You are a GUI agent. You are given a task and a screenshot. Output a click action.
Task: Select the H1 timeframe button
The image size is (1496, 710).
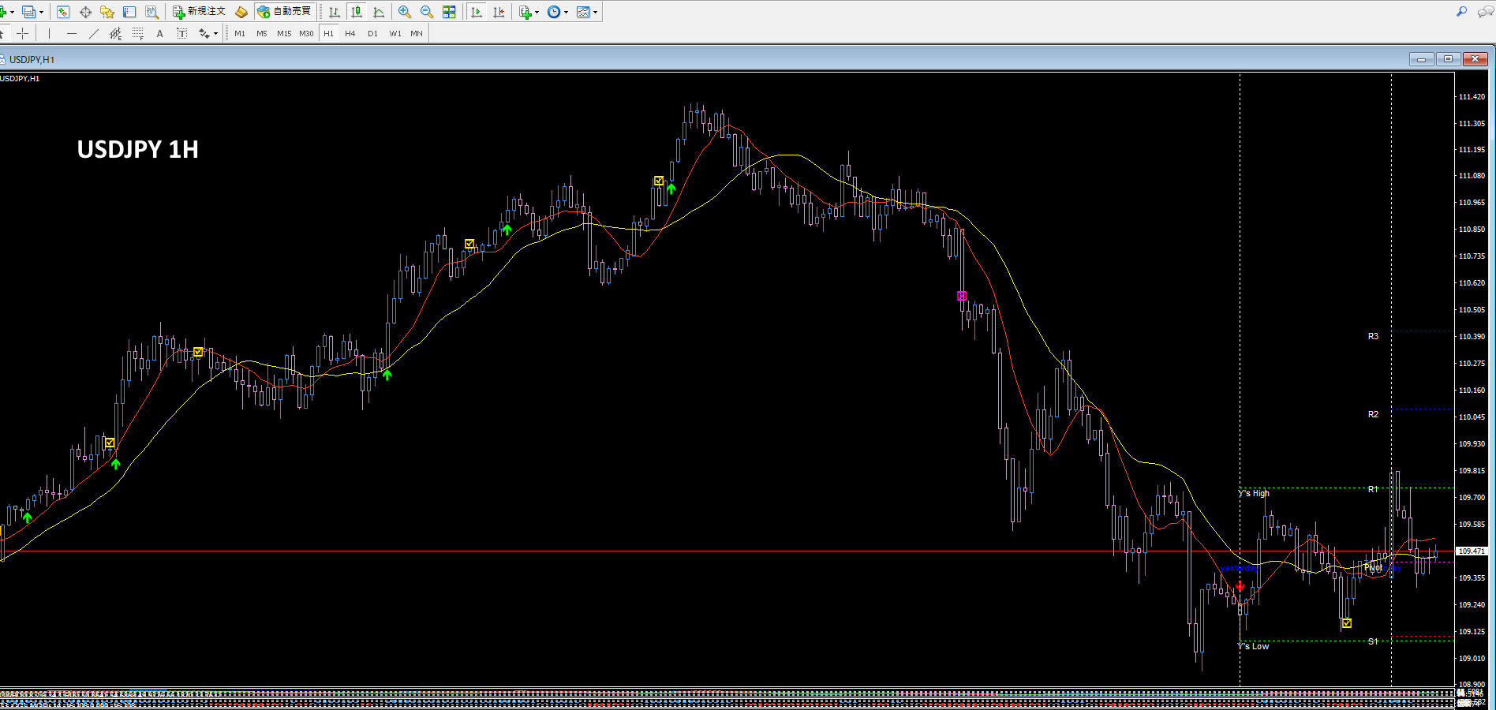(x=328, y=33)
